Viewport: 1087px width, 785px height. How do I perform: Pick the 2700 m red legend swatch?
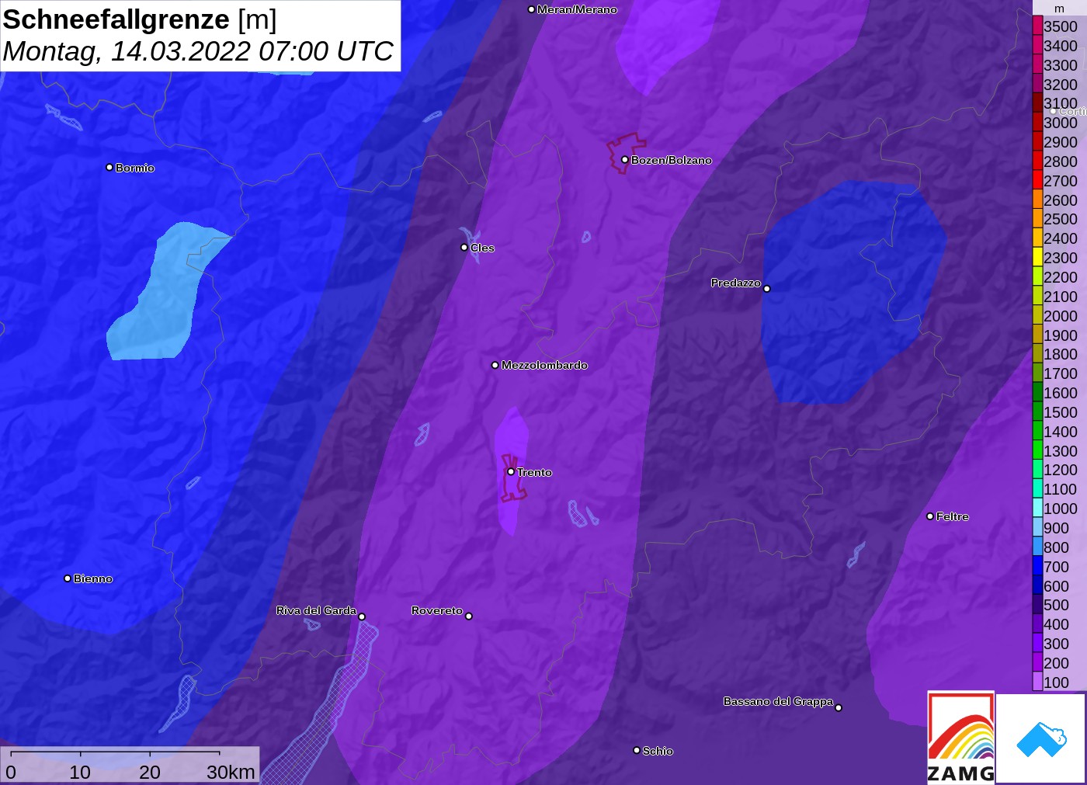[1037, 180]
